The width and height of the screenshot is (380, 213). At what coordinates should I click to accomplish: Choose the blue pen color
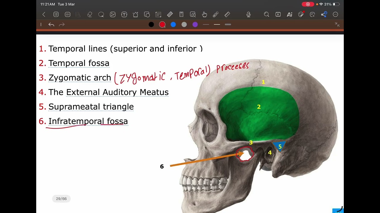173,25
